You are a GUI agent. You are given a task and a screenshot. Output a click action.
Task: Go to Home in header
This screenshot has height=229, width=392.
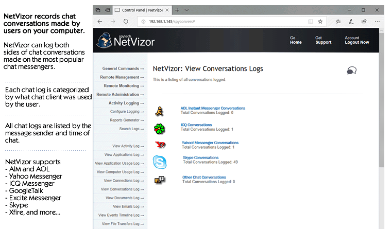tap(296, 40)
